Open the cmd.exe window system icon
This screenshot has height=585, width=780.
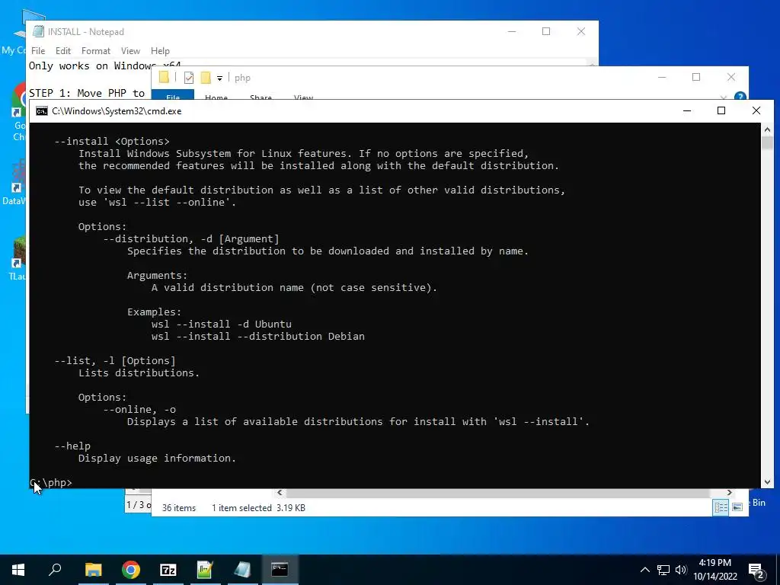point(42,111)
